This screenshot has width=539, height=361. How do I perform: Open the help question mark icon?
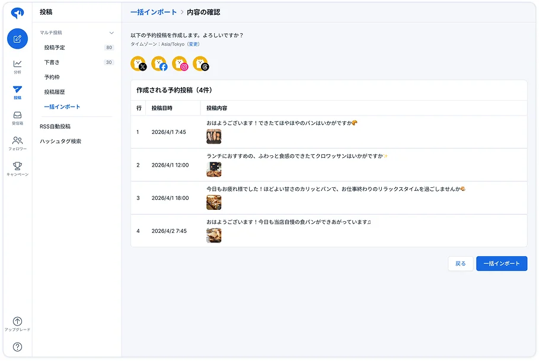17,346
